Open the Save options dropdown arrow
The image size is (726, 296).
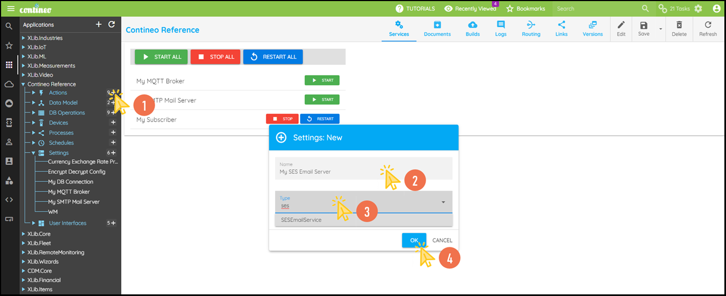pyautogui.click(x=660, y=29)
